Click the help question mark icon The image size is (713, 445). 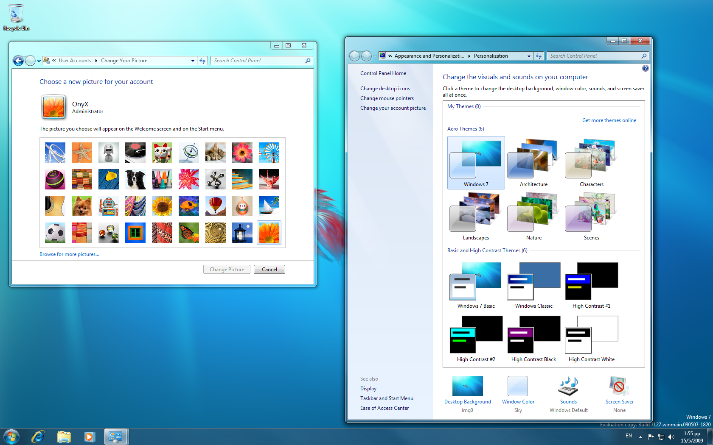click(x=645, y=68)
